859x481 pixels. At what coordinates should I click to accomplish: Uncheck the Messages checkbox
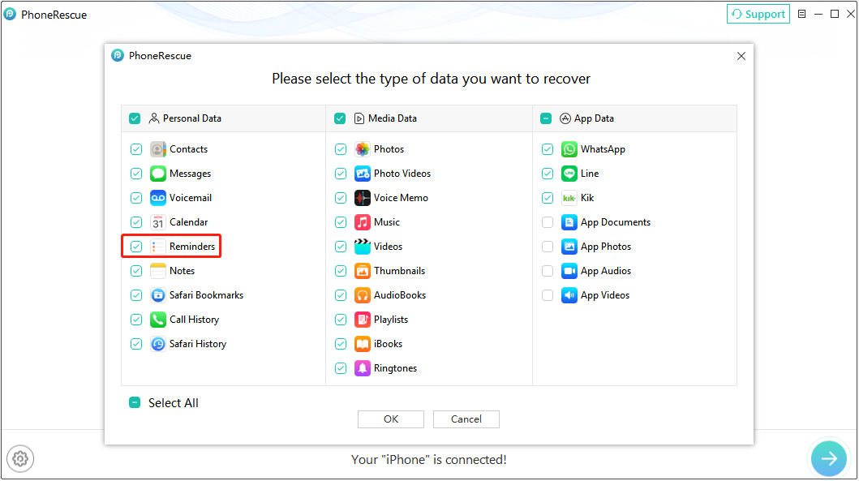point(136,174)
